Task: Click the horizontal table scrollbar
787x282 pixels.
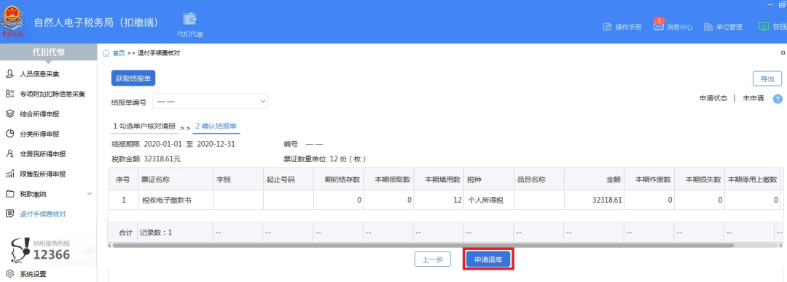Action: click(423, 246)
